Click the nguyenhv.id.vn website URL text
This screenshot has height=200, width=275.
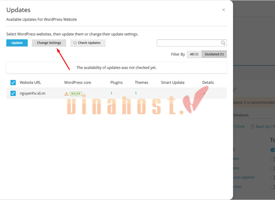click(32, 93)
